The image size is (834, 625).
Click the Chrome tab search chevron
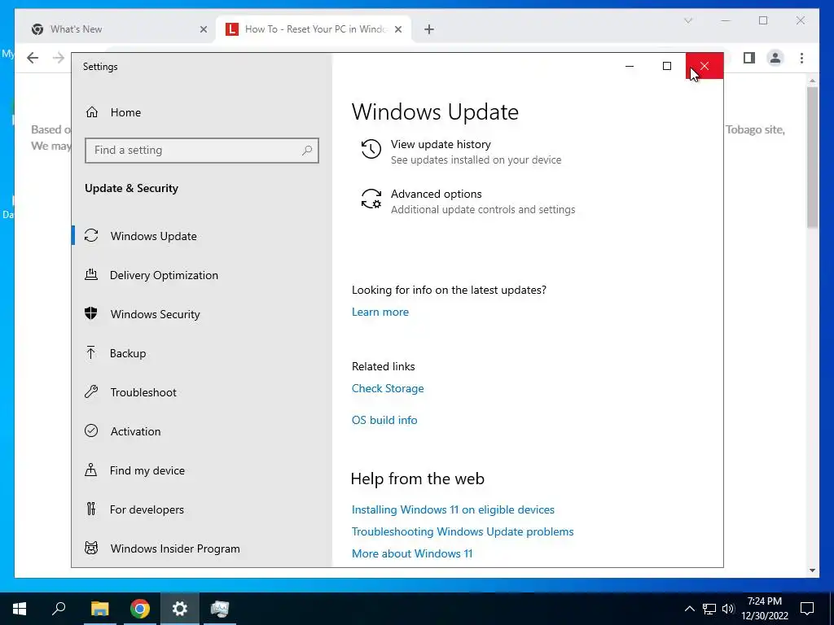(687, 20)
